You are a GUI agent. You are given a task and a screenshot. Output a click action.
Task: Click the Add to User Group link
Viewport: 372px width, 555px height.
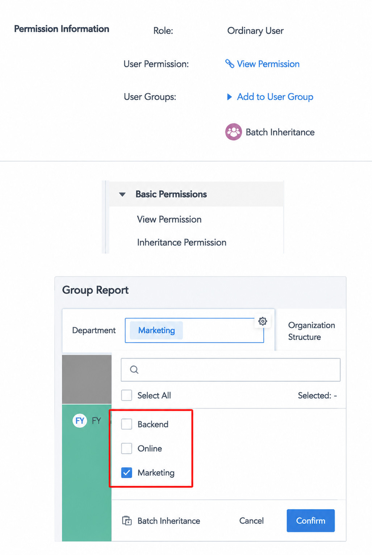275,97
